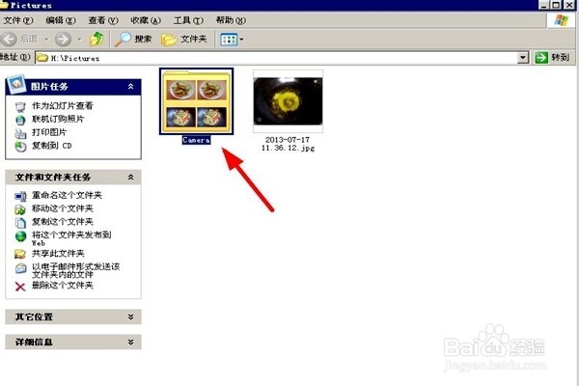Image resolution: width=579 pixels, height=386 pixels.
Task: Click the copy icon beside 复制这个文件夹
Action: tap(20, 223)
